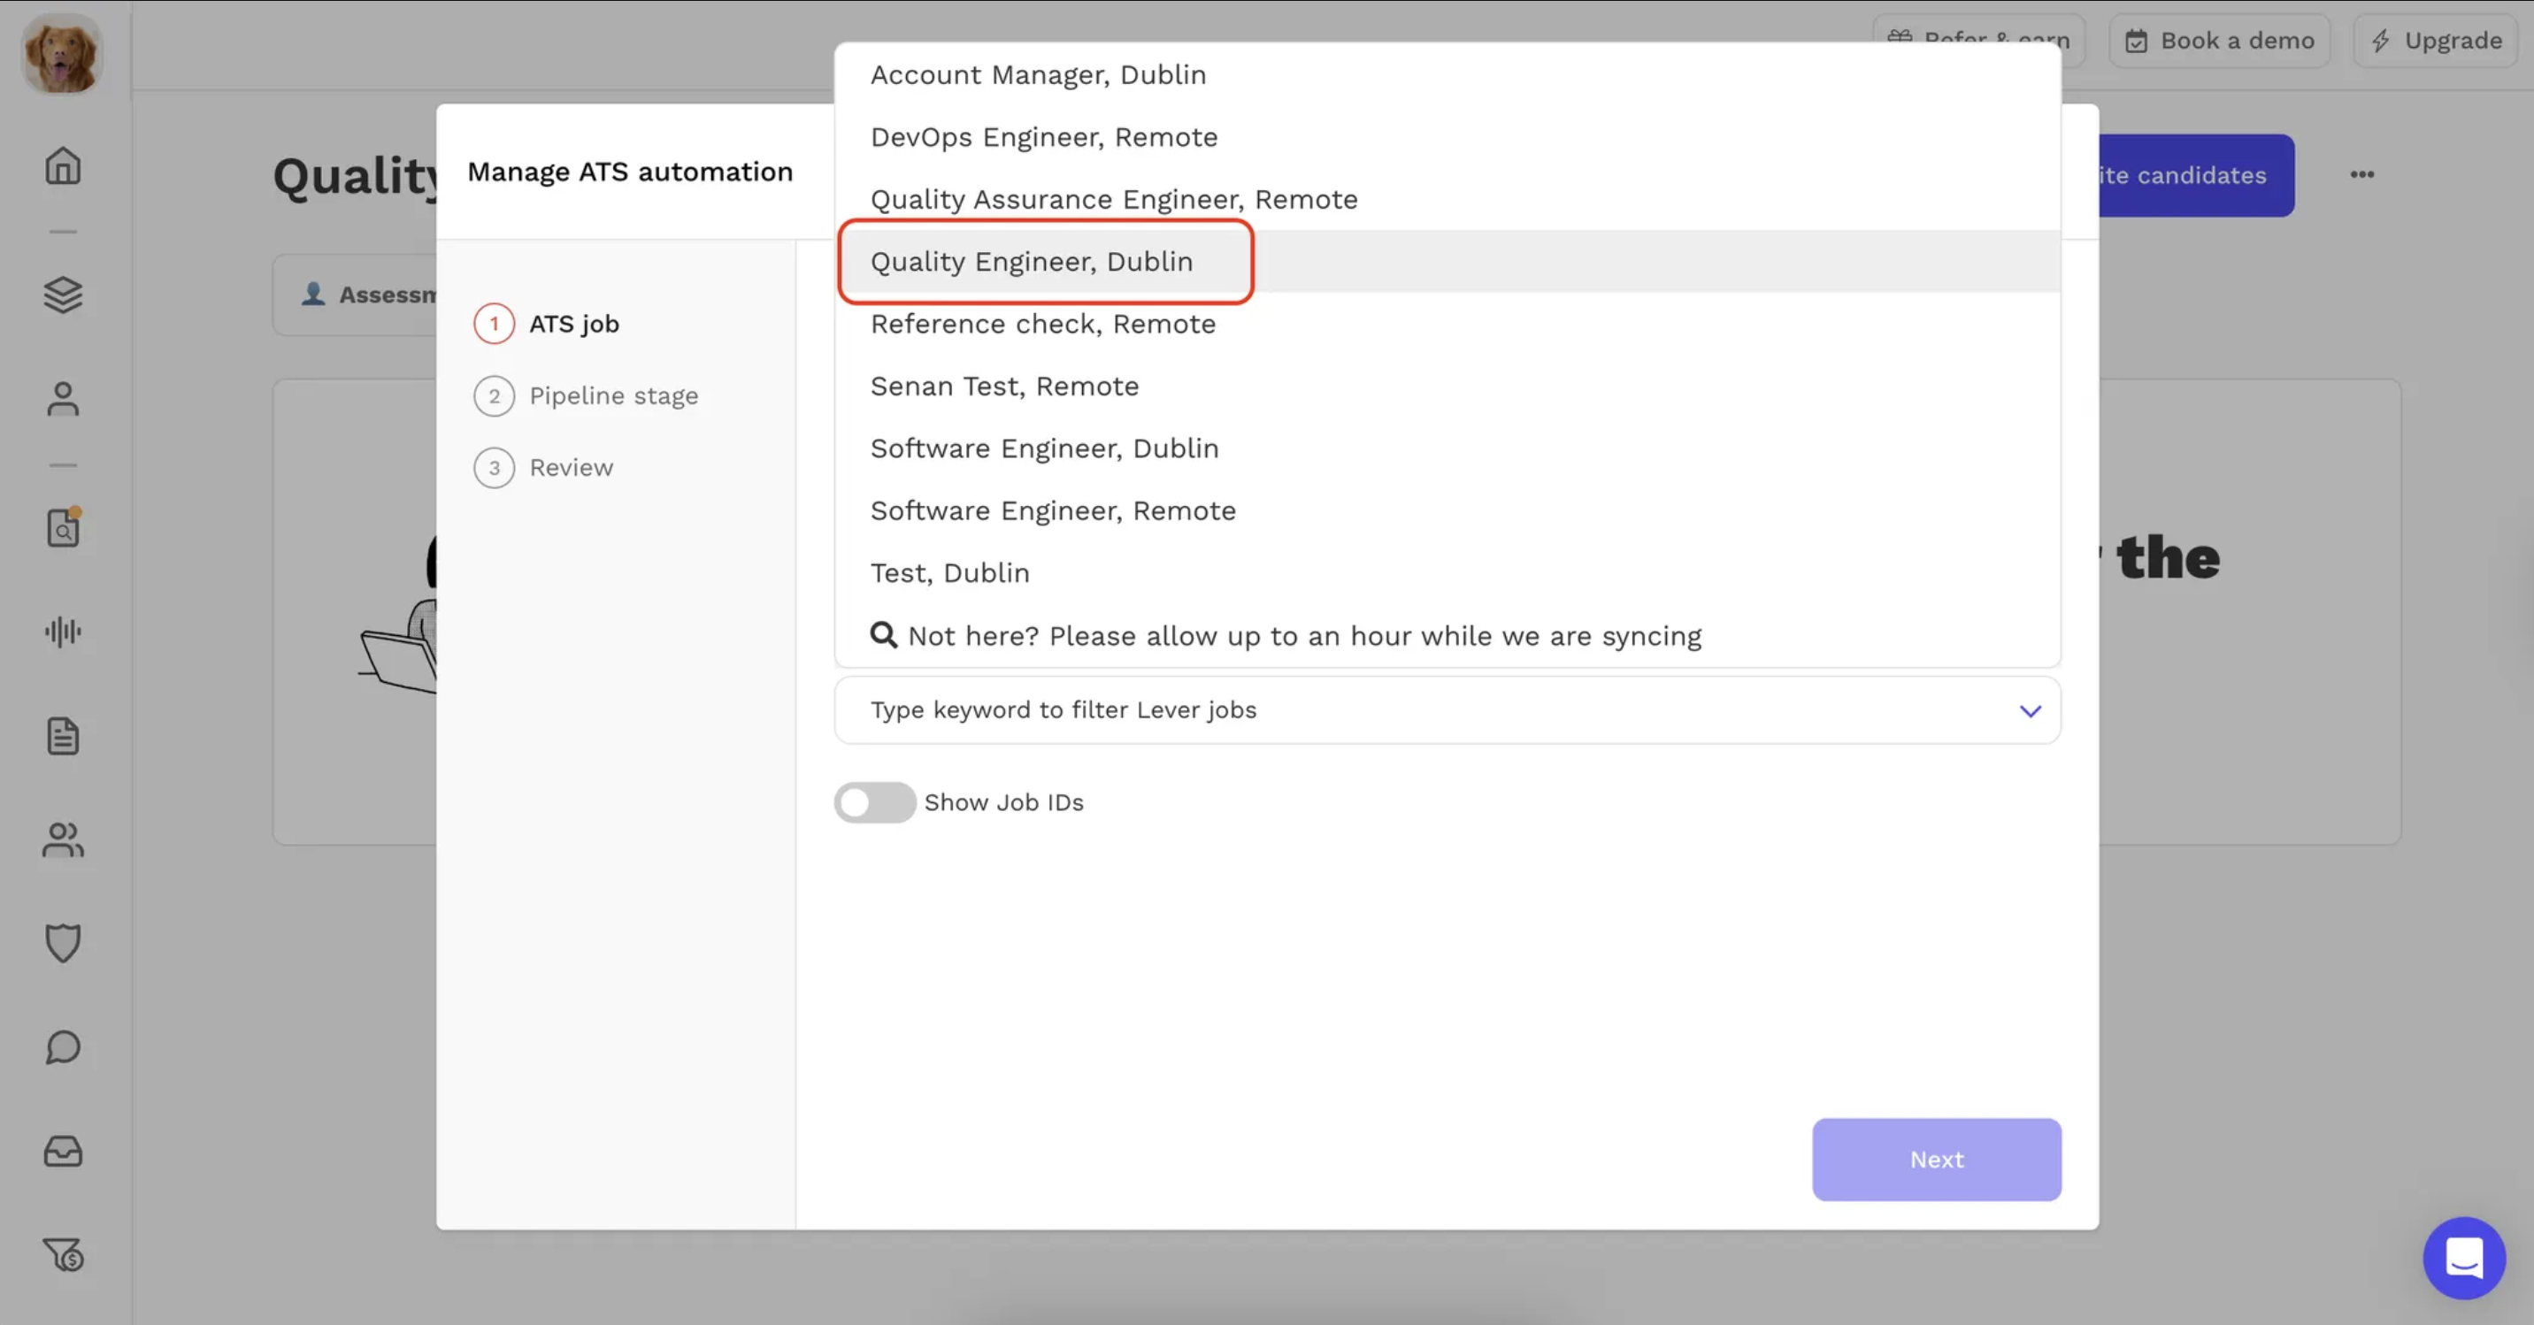The width and height of the screenshot is (2534, 1325).
Task: Collapse the Lever jobs dropdown chevron
Action: coord(2031,710)
